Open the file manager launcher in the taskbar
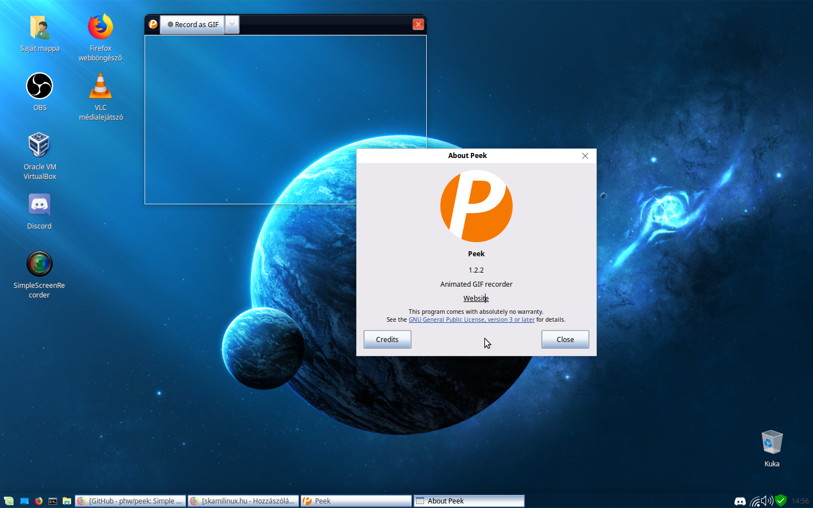This screenshot has height=508, width=813. tap(67, 501)
